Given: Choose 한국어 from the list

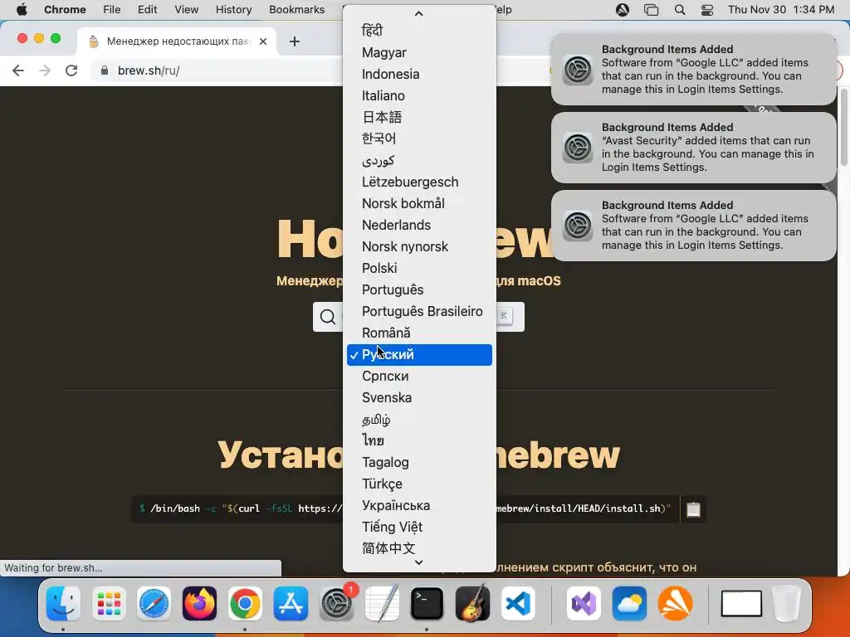Looking at the screenshot, I should tap(419, 139).
